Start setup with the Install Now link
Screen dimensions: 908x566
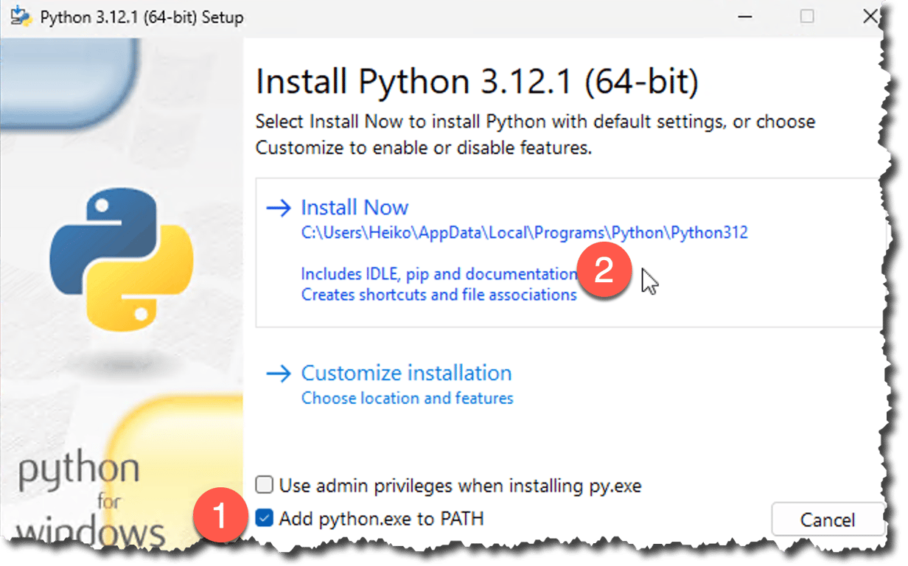(355, 208)
